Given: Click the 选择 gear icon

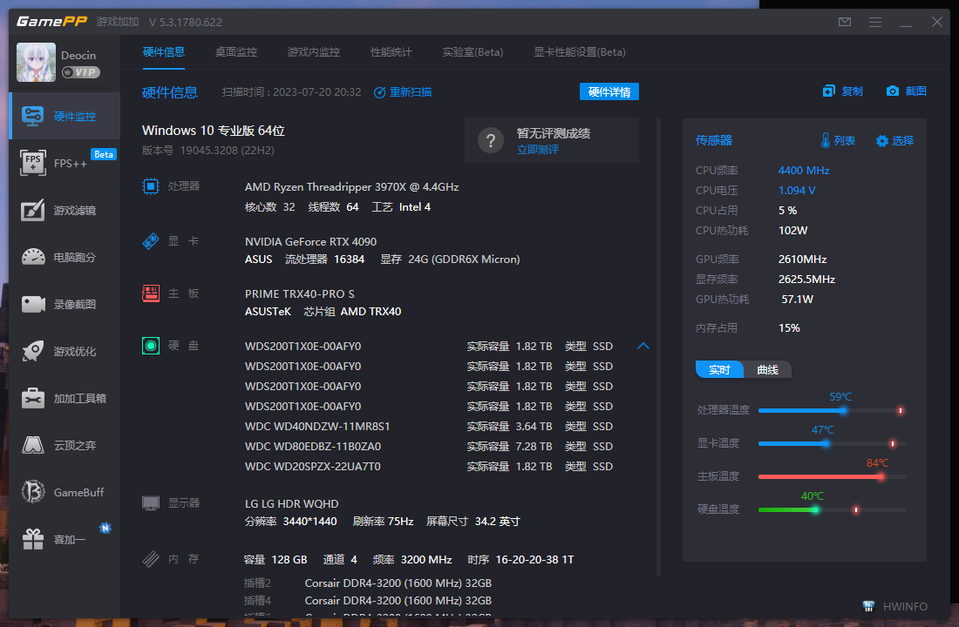Looking at the screenshot, I should [882, 141].
